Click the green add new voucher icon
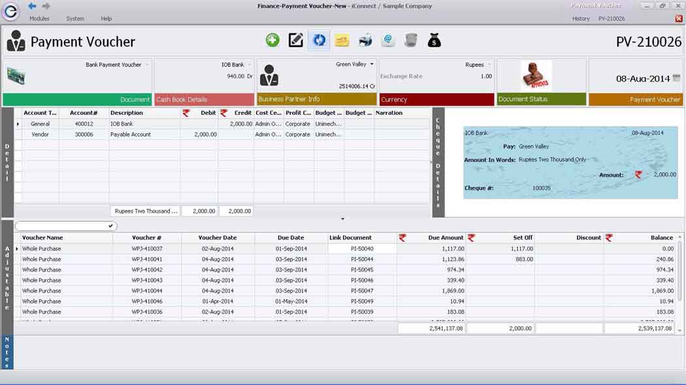This screenshot has height=385, width=686. [x=272, y=40]
